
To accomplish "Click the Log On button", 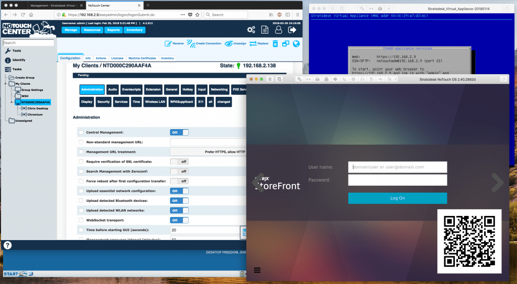I will coord(398,198).
